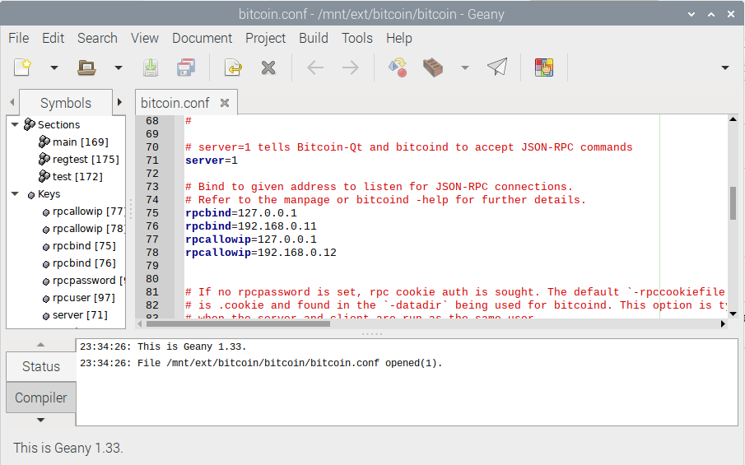Collapse the Sections tree node

tap(15, 124)
